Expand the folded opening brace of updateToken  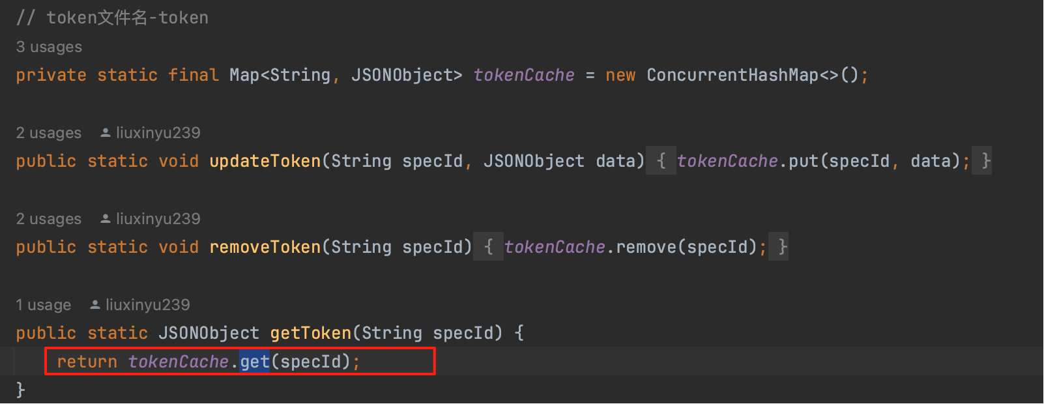tap(661, 161)
